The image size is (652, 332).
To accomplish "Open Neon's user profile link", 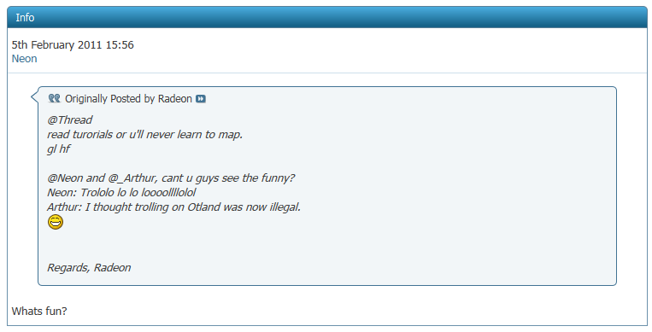I will pos(24,59).
